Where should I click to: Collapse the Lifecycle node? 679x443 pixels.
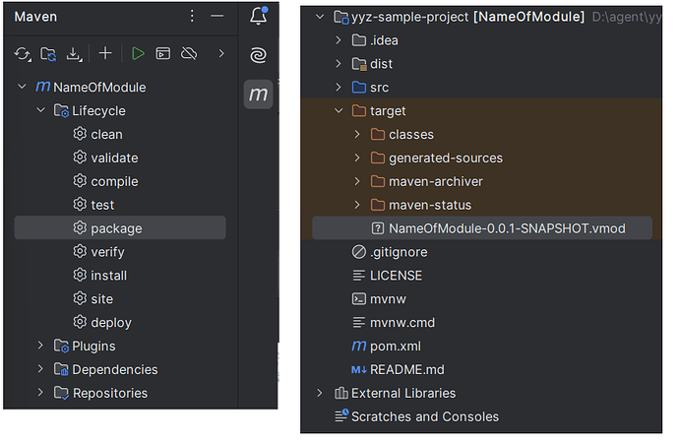tap(40, 110)
